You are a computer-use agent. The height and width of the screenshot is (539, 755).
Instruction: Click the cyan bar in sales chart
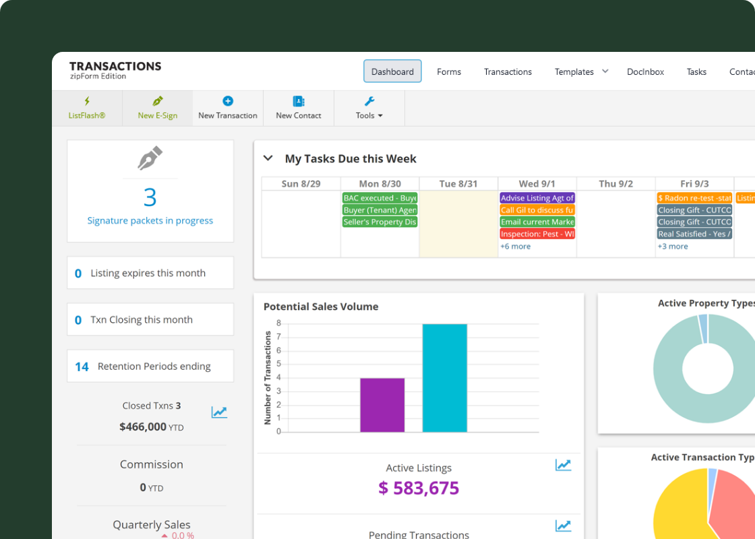[444, 378]
